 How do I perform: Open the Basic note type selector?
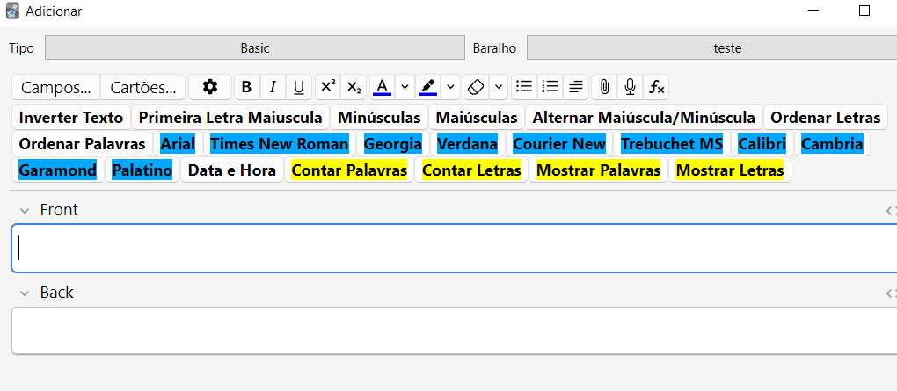click(254, 48)
